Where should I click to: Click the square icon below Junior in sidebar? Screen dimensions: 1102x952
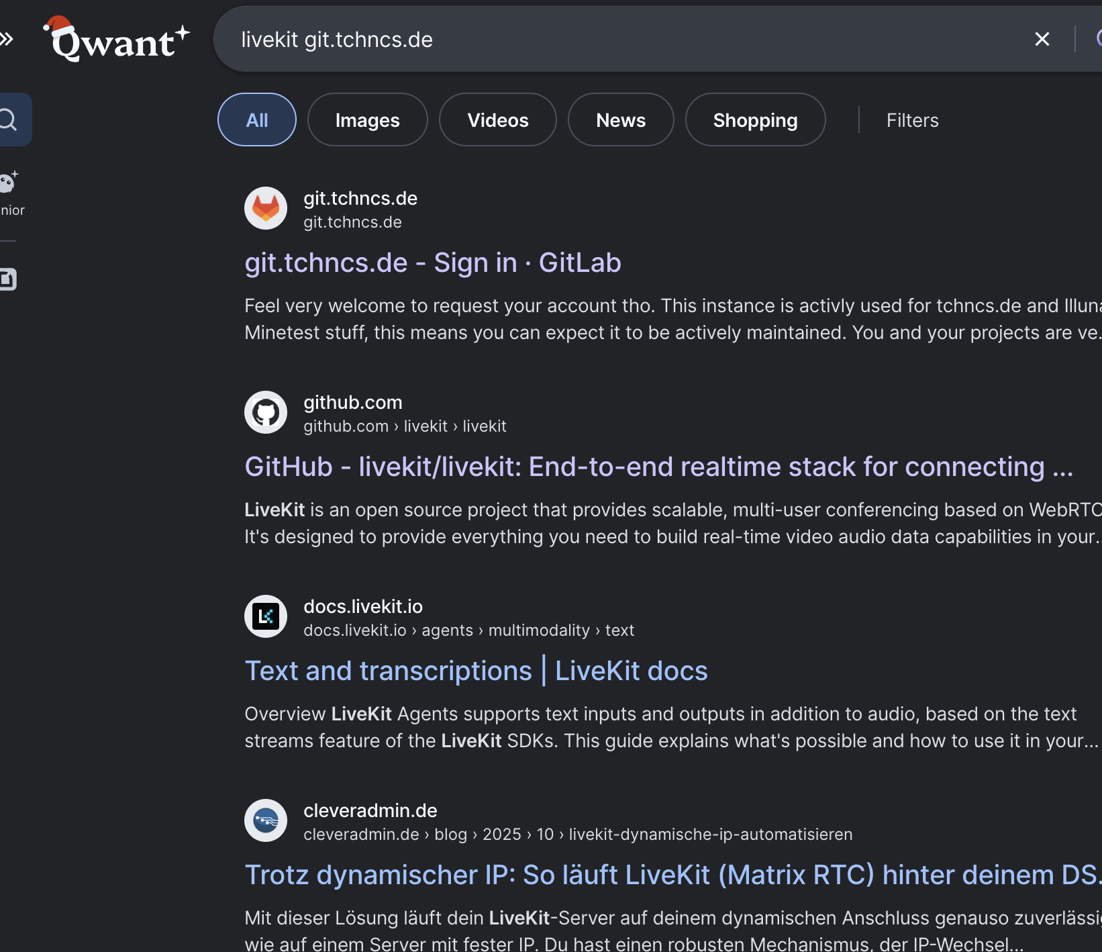[x=8, y=279]
